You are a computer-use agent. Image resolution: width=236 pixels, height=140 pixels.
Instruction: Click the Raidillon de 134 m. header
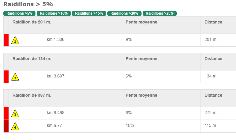(32, 59)
